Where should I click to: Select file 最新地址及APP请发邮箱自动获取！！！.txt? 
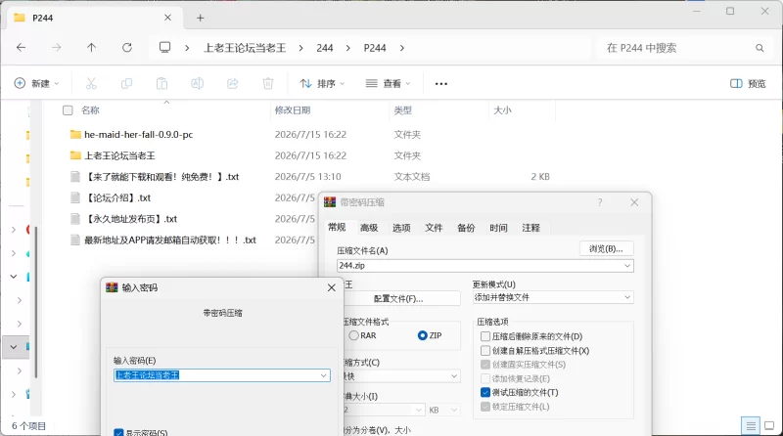[169, 240]
